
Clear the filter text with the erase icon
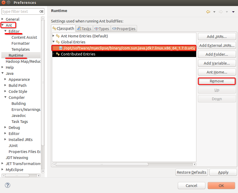pyautogui.click(x=41, y=11)
